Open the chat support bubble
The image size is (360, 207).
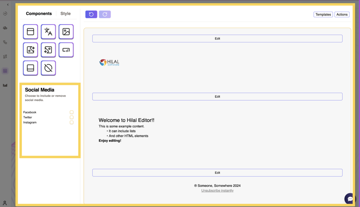(x=350, y=199)
